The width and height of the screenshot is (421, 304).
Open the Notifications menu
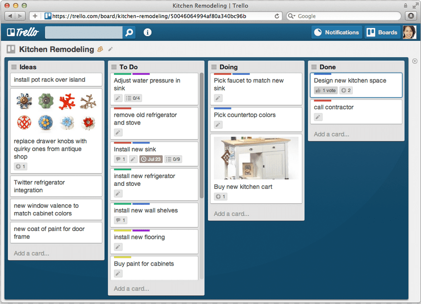tap(337, 33)
